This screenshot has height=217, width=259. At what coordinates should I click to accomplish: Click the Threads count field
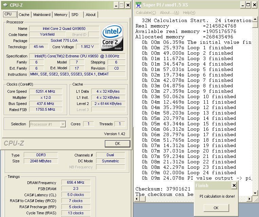click(120, 124)
